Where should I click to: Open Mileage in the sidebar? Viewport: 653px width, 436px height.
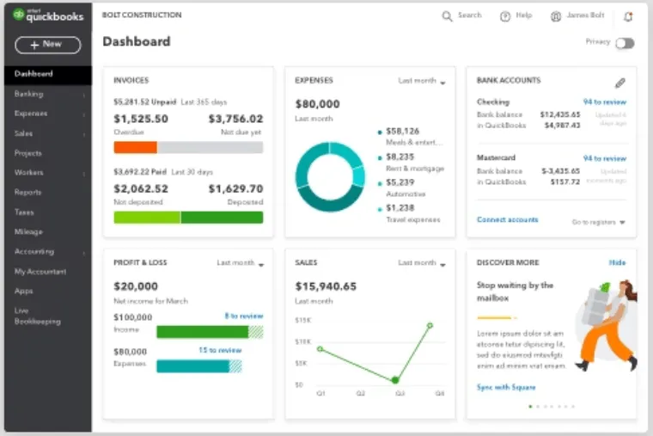[28, 231]
